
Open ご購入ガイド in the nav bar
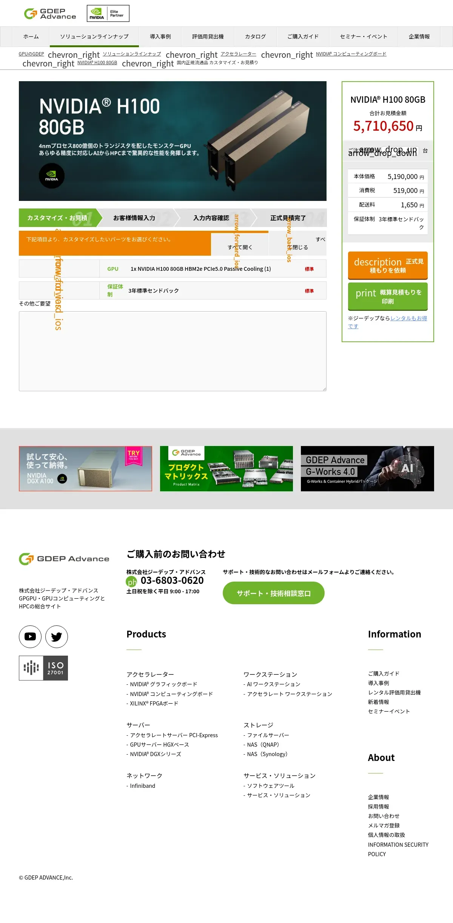tap(303, 37)
